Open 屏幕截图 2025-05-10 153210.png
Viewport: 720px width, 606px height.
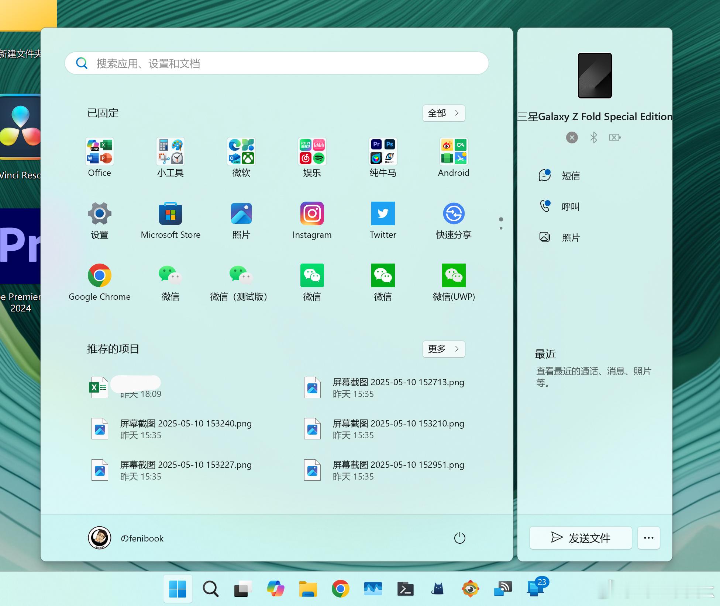click(384, 429)
